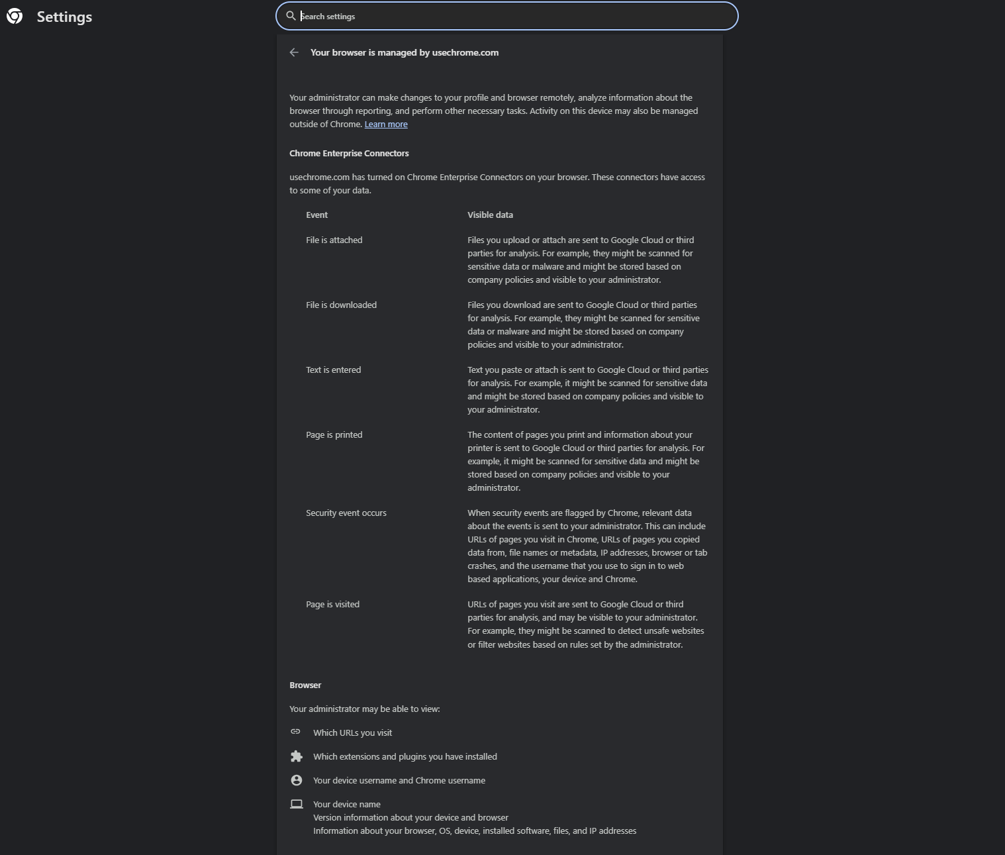Select the File is attached event row
Image resolution: width=1005 pixels, height=855 pixels.
(334, 240)
